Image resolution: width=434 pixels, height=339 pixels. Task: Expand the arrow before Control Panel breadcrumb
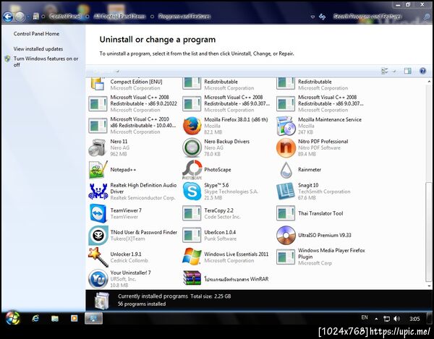point(43,17)
